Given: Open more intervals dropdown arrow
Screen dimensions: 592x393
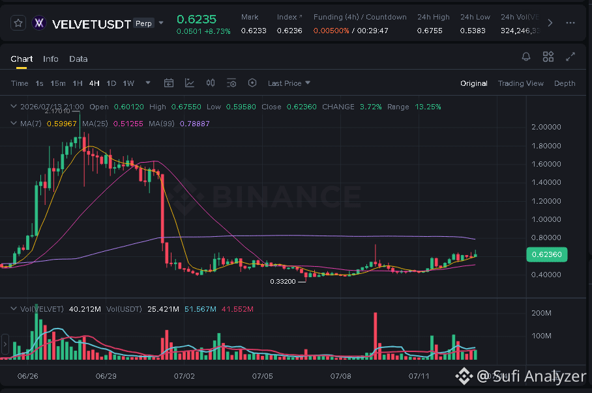Looking at the screenshot, I should pos(148,83).
